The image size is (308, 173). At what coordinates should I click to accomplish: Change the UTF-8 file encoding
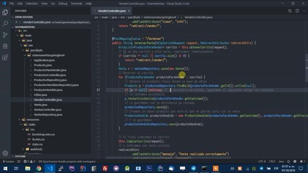[x=262, y=161]
